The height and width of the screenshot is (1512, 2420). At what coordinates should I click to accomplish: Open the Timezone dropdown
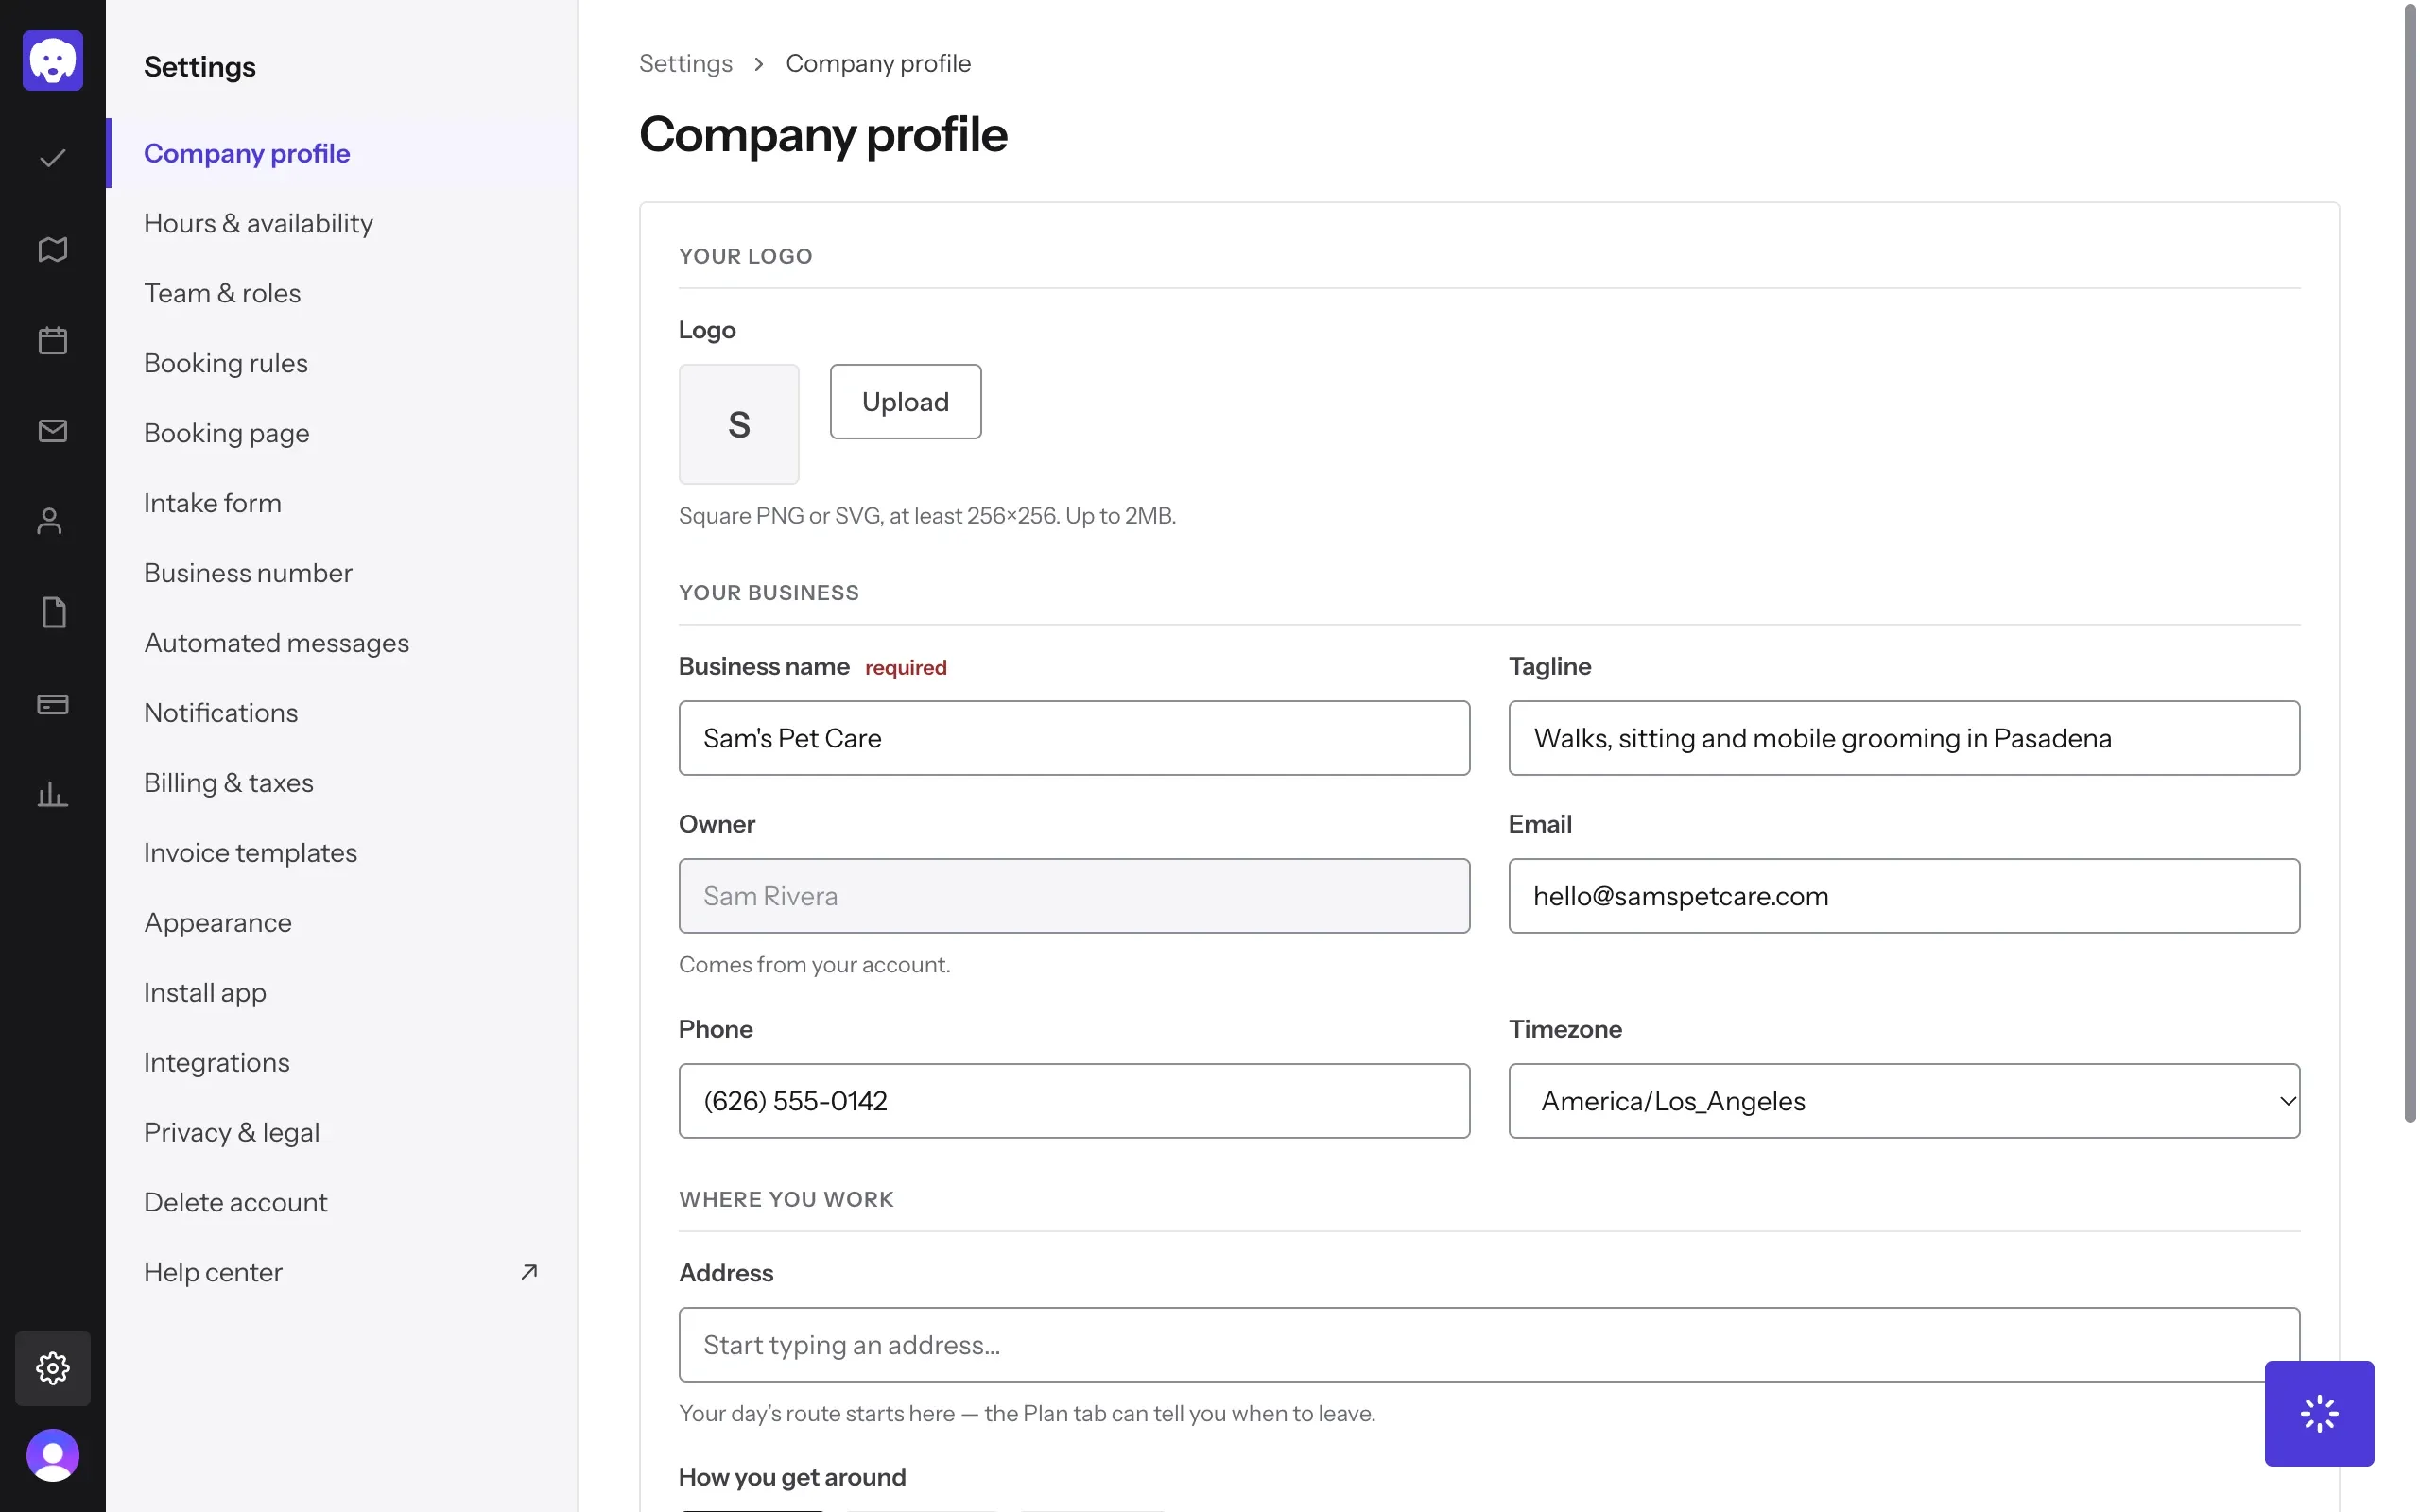click(x=1904, y=1101)
